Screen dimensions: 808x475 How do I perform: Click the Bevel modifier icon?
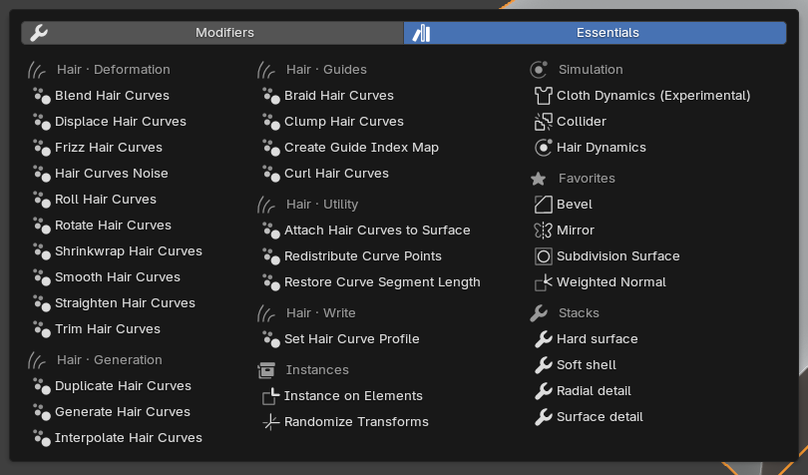(x=543, y=205)
